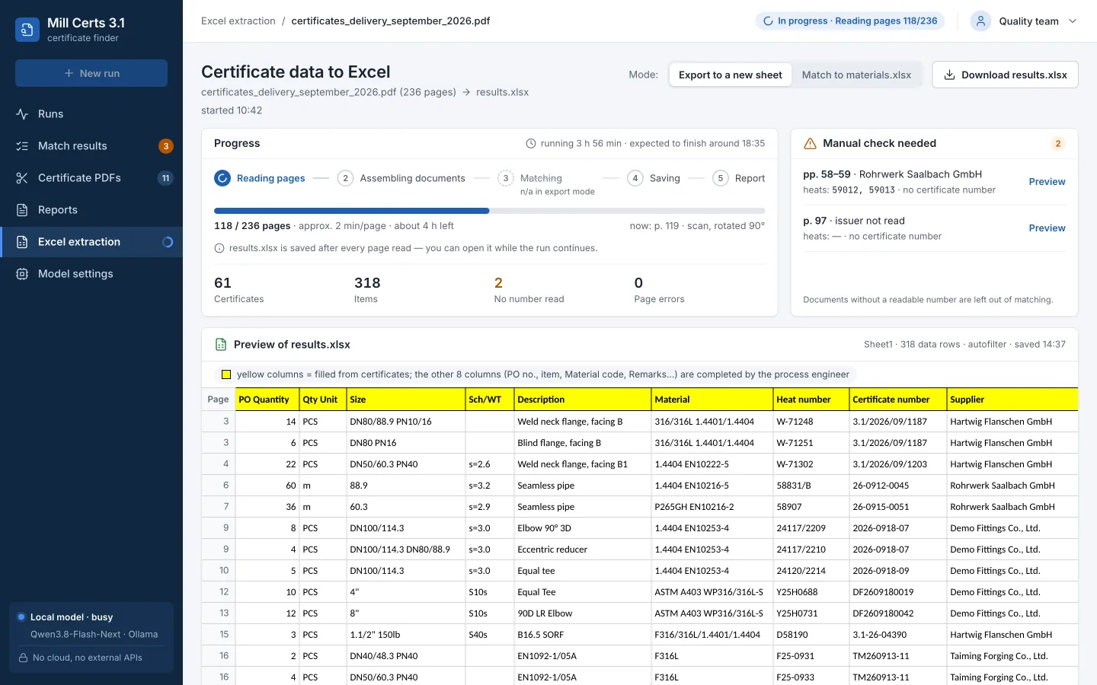Image resolution: width=1097 pixels, height=685 pixels.
Task: Open Model settings
Action: pyautogui.click(x=91, y=274)
